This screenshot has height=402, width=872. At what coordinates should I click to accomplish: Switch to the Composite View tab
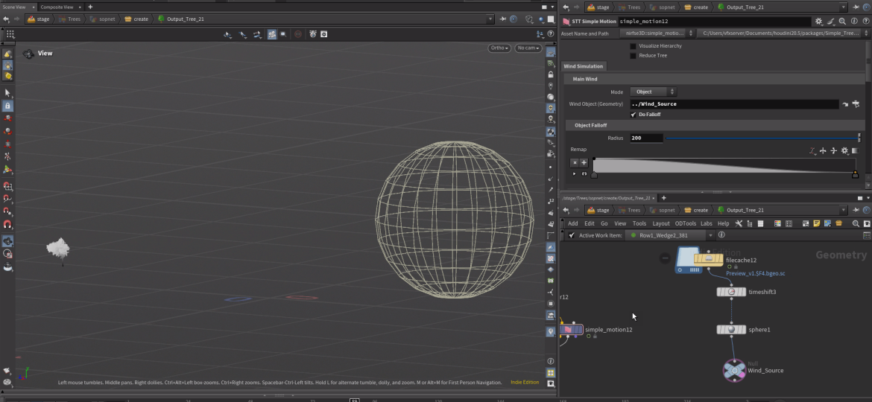(x=56, y=7)
